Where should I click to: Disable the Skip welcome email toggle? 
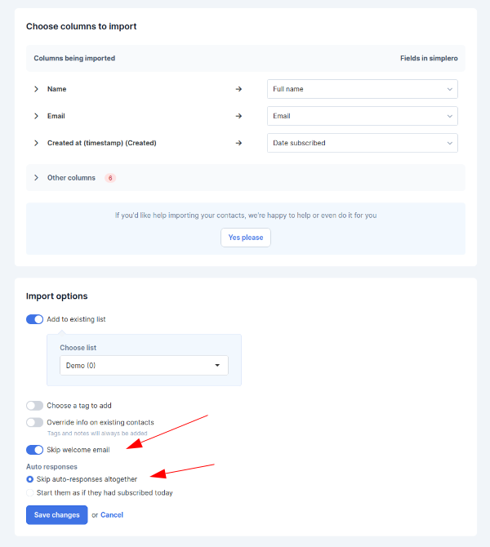pyautogui.click(x=34, y=450)
